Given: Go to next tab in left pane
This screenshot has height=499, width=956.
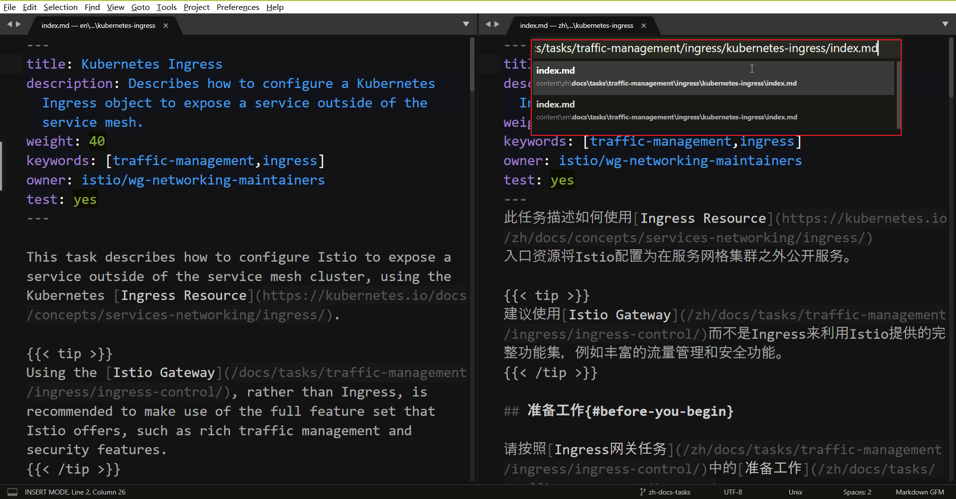Looking at the screenshot, I should [x=18, y=24].
